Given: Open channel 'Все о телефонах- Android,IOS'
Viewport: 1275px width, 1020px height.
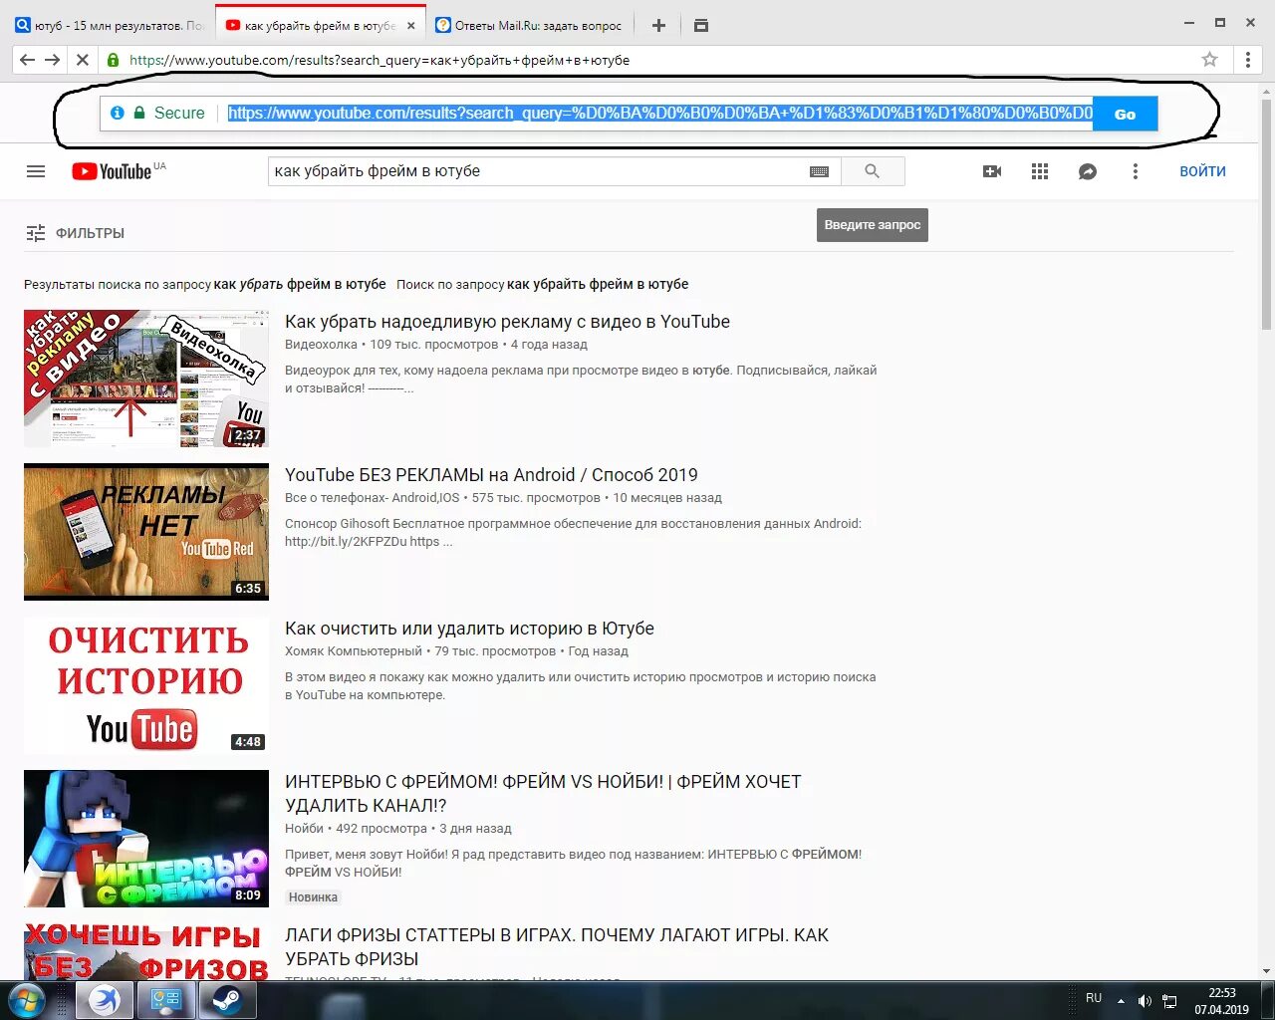Looking at the screenshot, I should pos(373,498).
